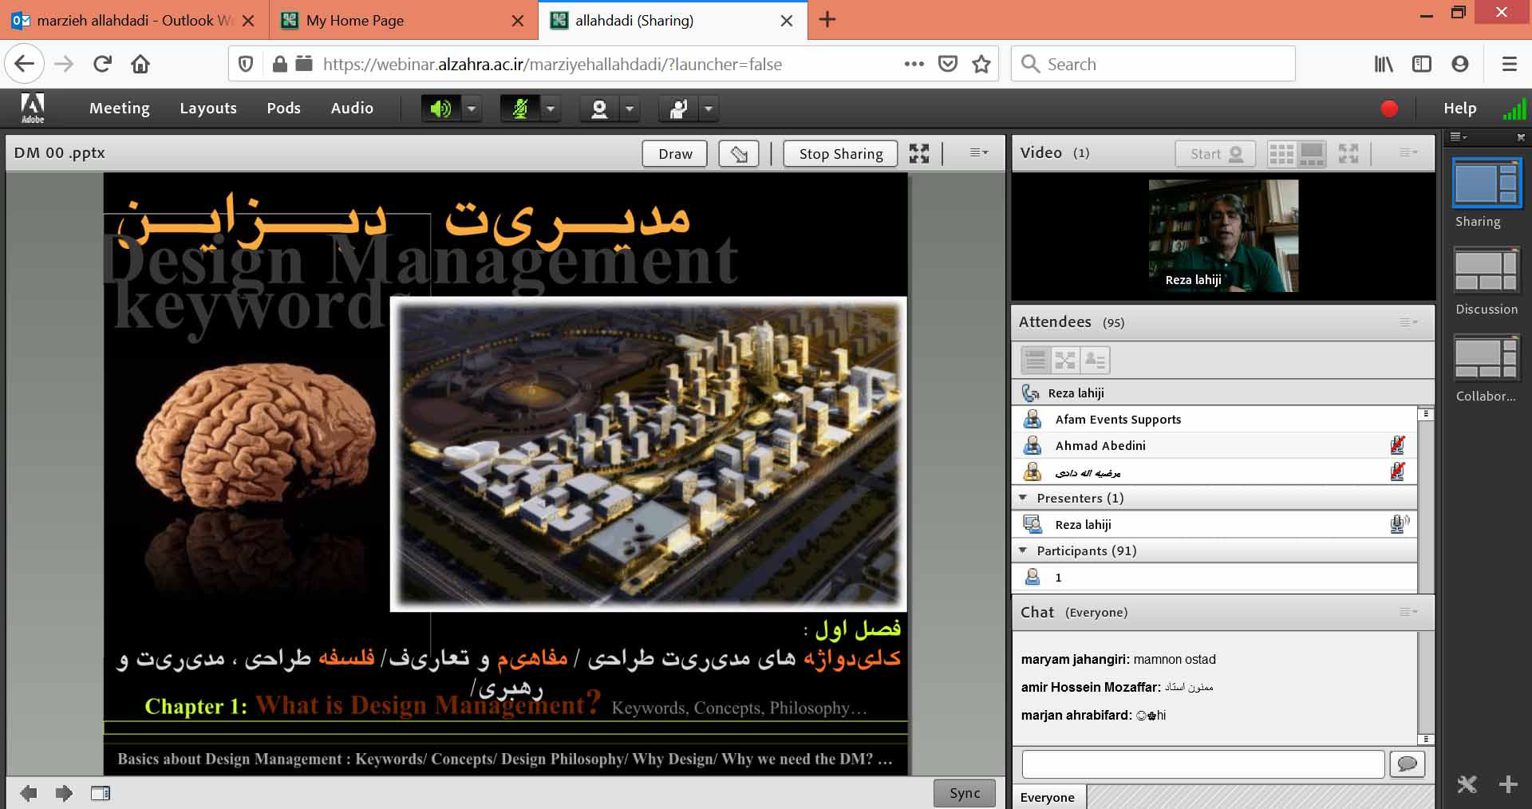Click Reza lahiji video thumbnail
Screen dimensions: 1532x809
pos(1223,235)
